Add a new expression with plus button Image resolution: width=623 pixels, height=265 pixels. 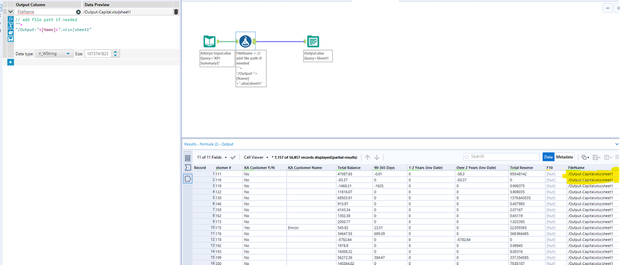pyautogui.click(x=10, y=62)
